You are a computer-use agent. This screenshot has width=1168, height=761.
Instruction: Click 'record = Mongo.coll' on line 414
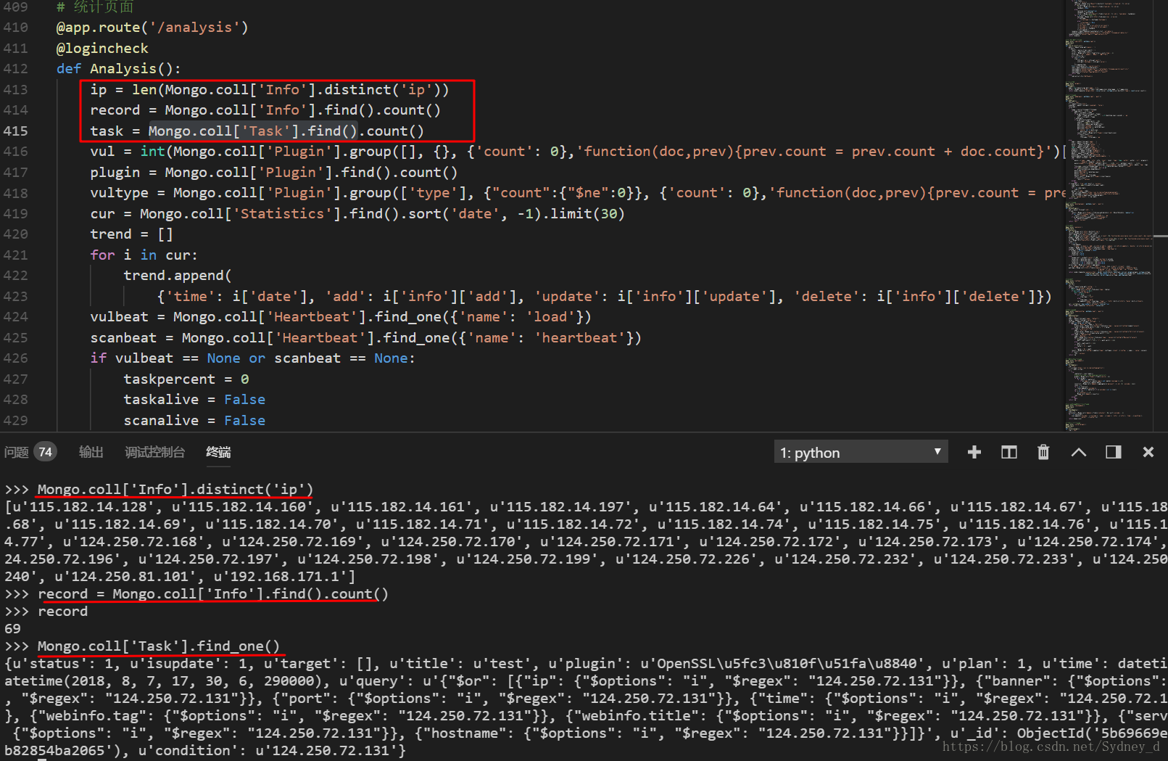pyautogui.click(x=265, y=110)
